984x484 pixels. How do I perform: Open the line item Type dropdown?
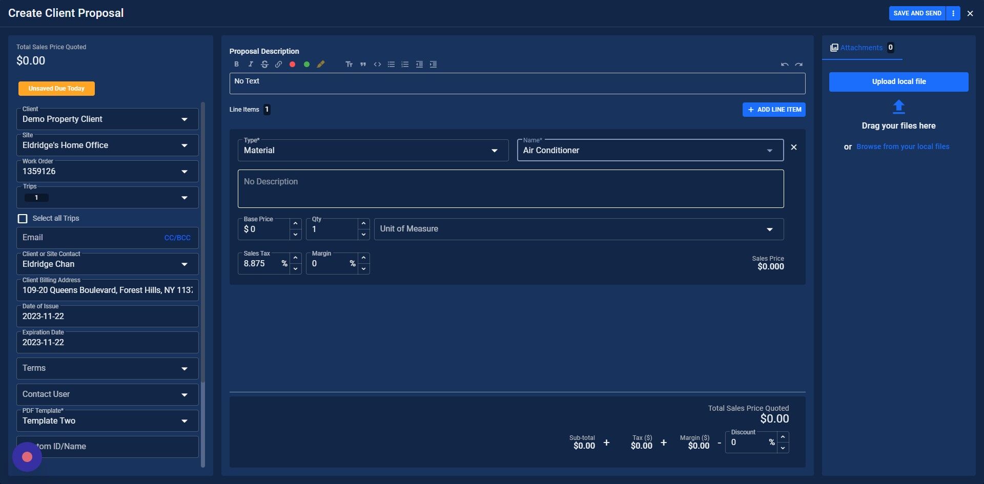373,151
